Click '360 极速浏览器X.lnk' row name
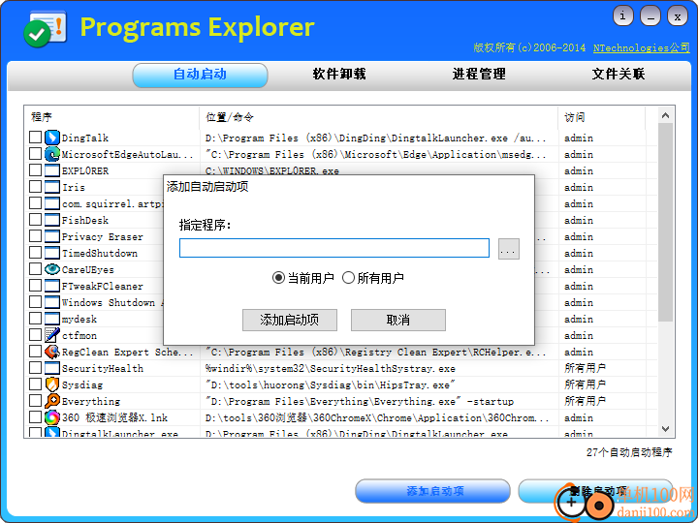 click(x=114, y=417)
